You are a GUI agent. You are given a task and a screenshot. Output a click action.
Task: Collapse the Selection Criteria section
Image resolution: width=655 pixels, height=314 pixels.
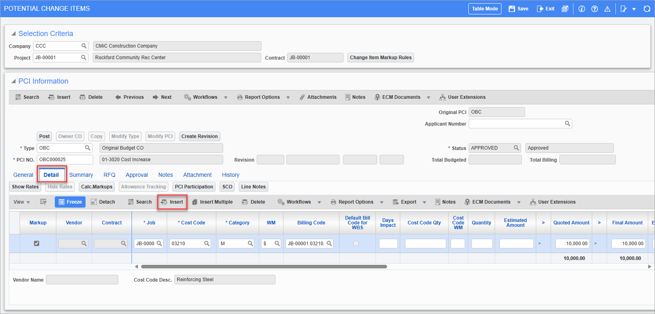pos(14,34)
